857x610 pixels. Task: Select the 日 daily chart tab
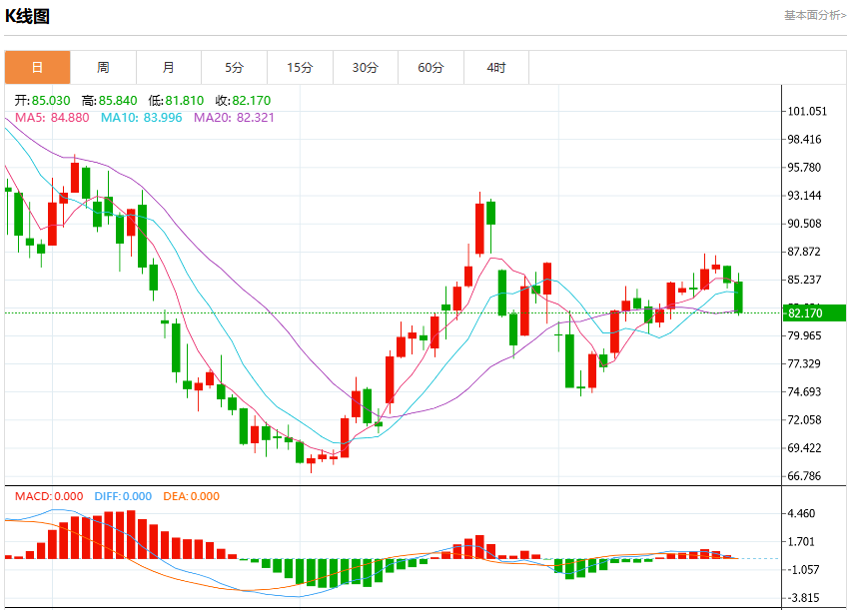(x=37, y=67)
